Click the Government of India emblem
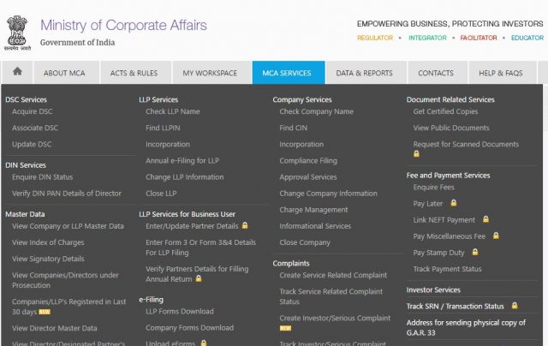This screenshot has height=346, width=548. click(17, 33)
